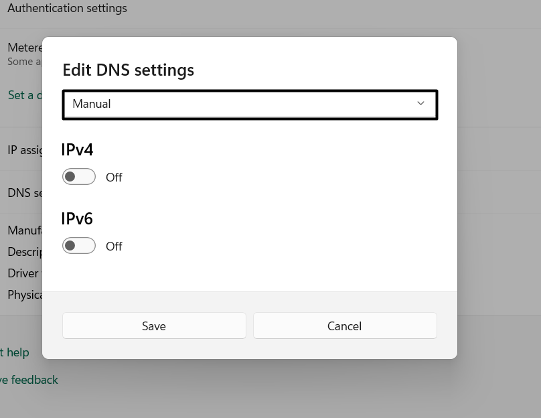Click the Give feedback link

click(29, 380)
